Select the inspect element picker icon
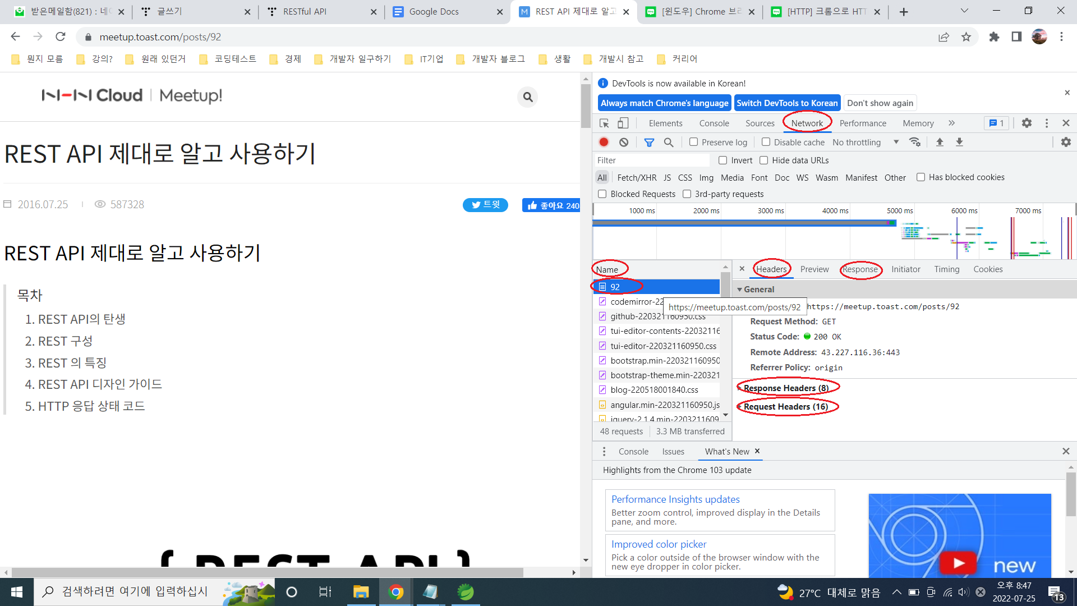Screen dimensions: 1077x606 coord(604,123)
